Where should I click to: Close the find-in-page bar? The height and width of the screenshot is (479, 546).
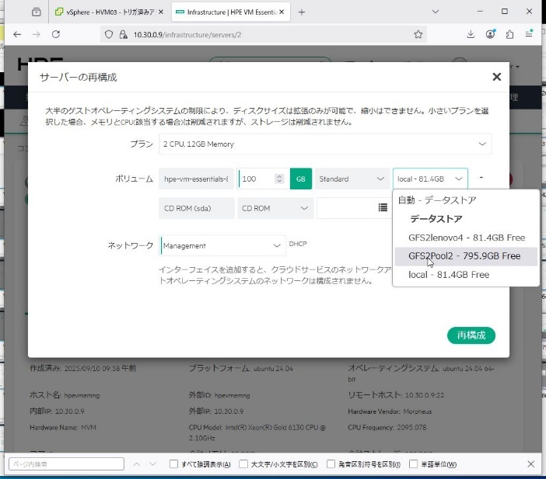pyautogui.click(x=531, y=464)
